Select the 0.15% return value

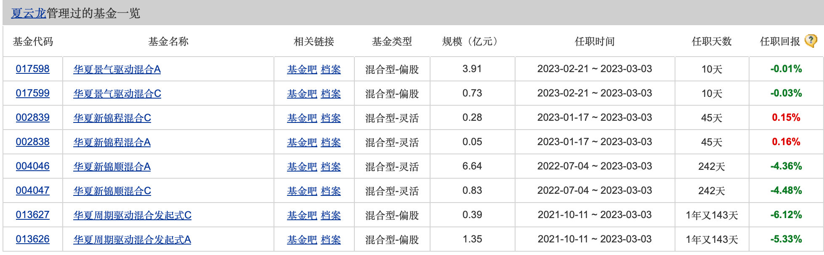coord(786,117)
